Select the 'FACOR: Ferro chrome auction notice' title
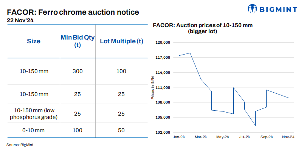304x151 pixels. (73, 12)
